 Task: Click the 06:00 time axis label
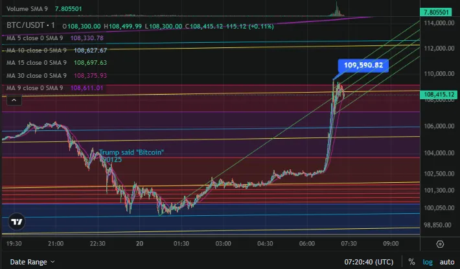pyautogui.click(x=307, y=244)
